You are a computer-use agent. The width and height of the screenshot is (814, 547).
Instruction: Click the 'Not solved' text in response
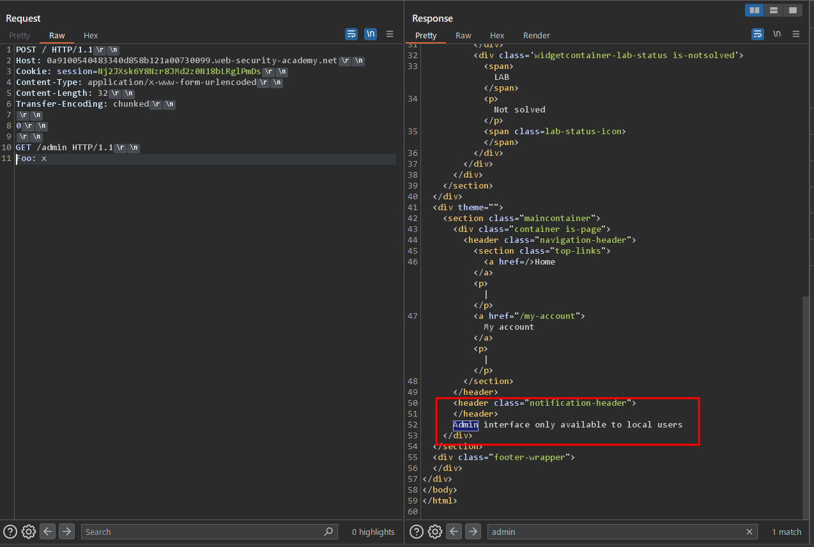pos(519,109)
